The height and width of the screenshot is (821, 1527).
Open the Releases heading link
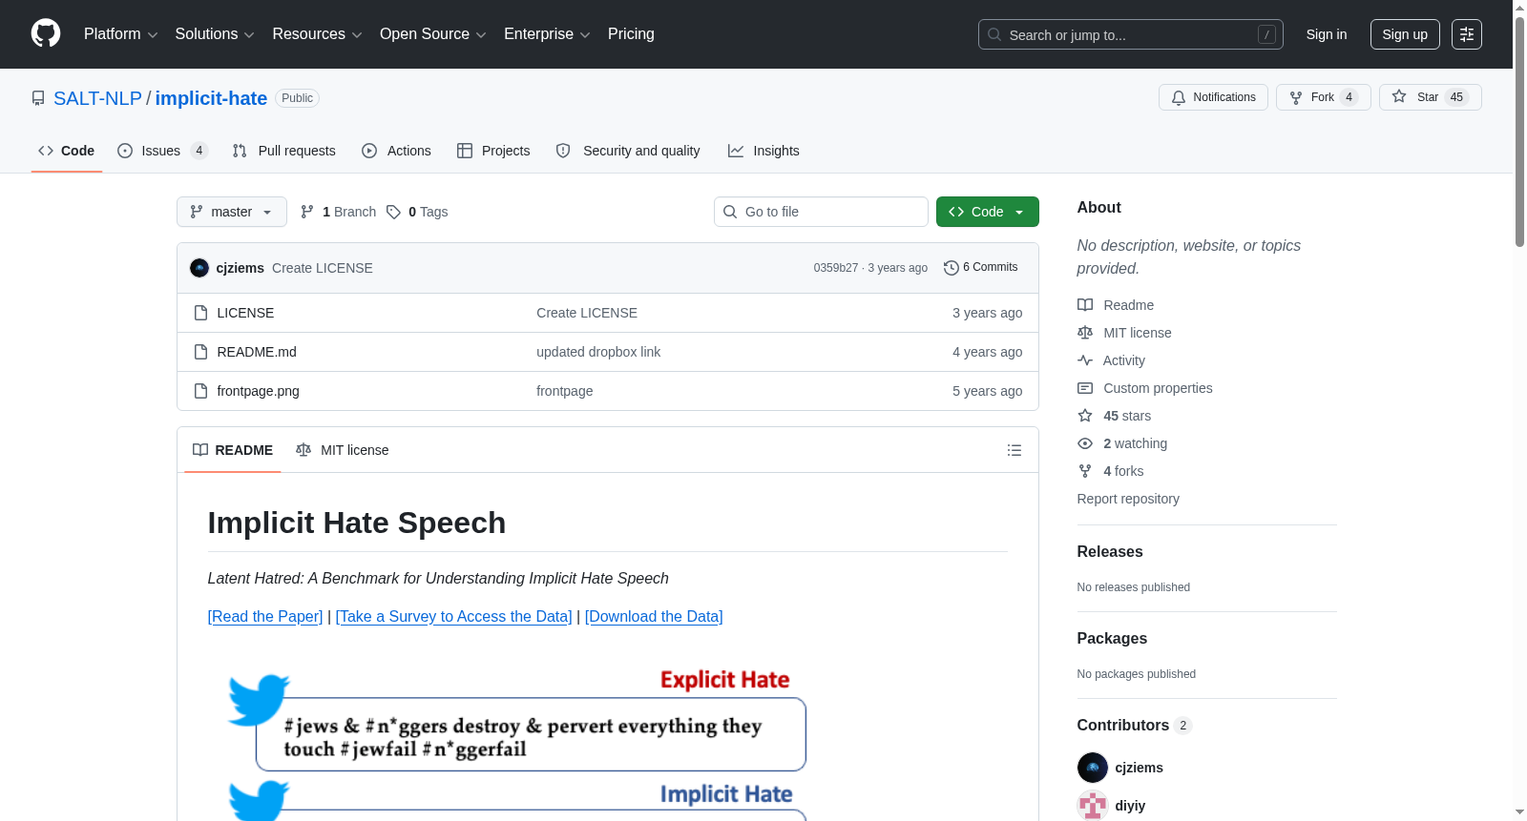click(x=1110, y=552)
